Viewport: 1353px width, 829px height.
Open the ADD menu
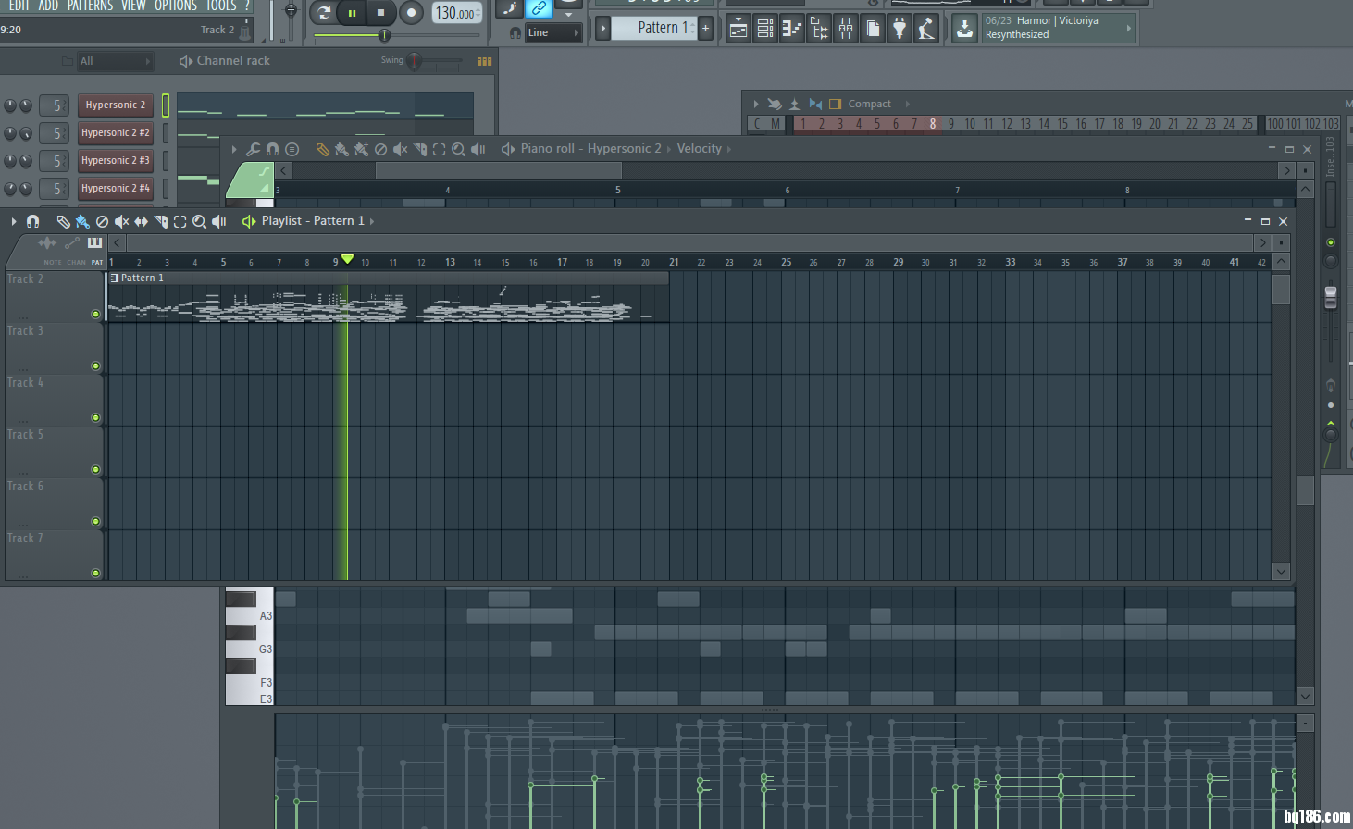point(48,6)
